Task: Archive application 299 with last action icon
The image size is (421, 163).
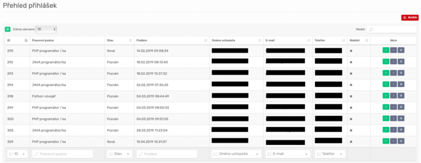Action: pos(401,107)
